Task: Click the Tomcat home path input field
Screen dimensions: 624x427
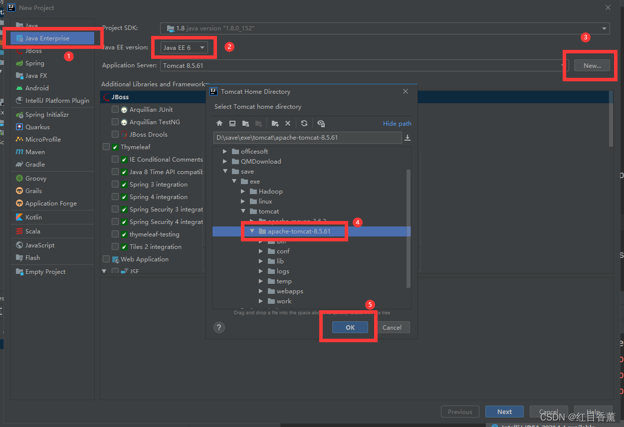Action: coord(307,138)
